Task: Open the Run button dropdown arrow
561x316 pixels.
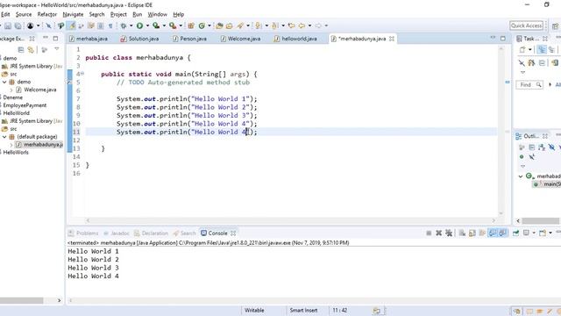Action: 147,25
